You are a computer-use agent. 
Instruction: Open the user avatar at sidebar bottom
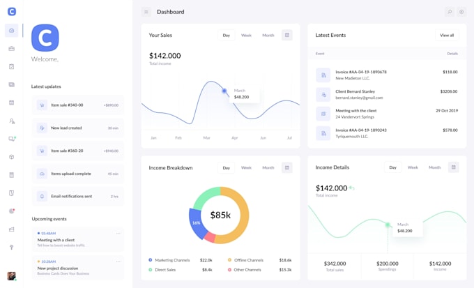[x=11, y=276]
